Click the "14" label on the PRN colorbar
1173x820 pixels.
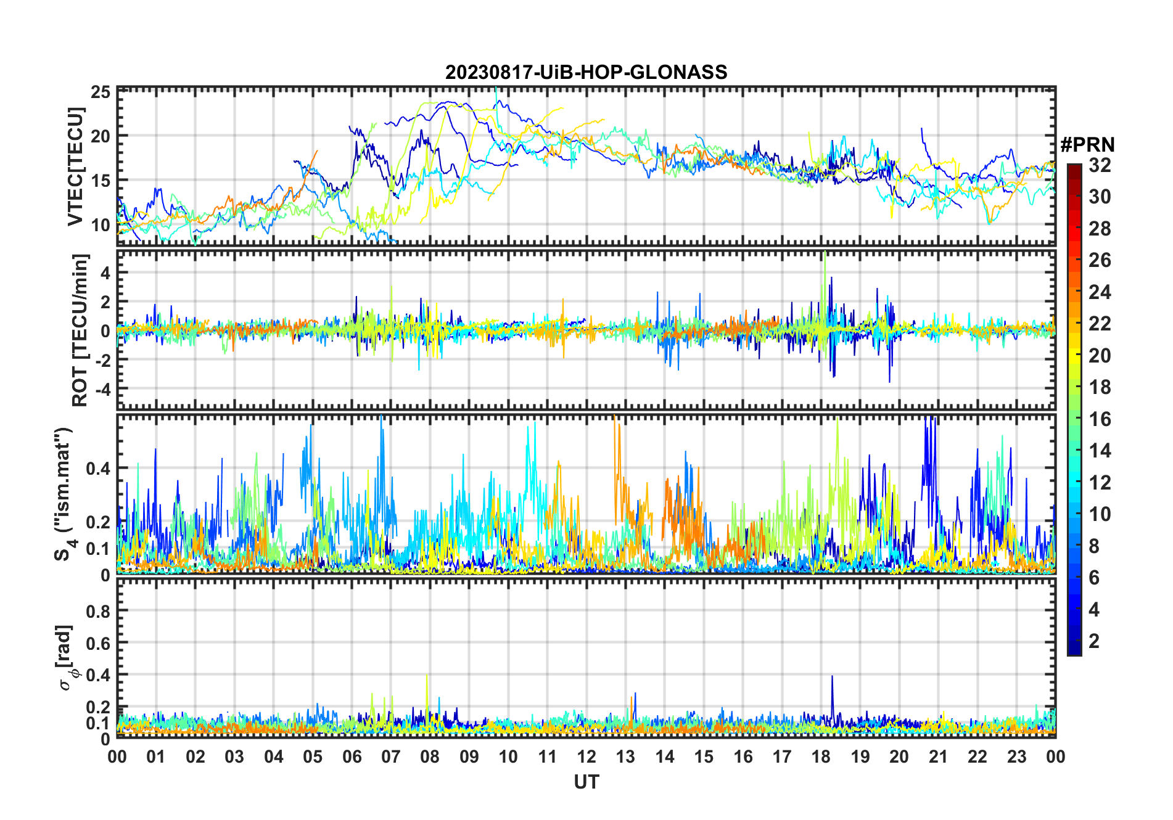tap(1100, 451)
